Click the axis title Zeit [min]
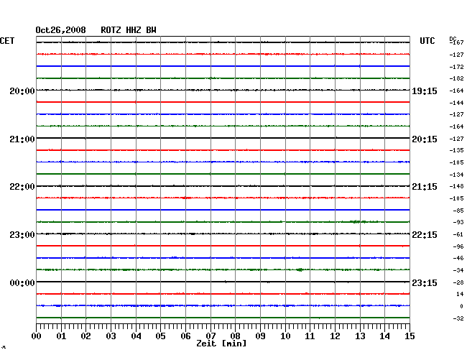The image size is (467, 355). click(221, 344)
